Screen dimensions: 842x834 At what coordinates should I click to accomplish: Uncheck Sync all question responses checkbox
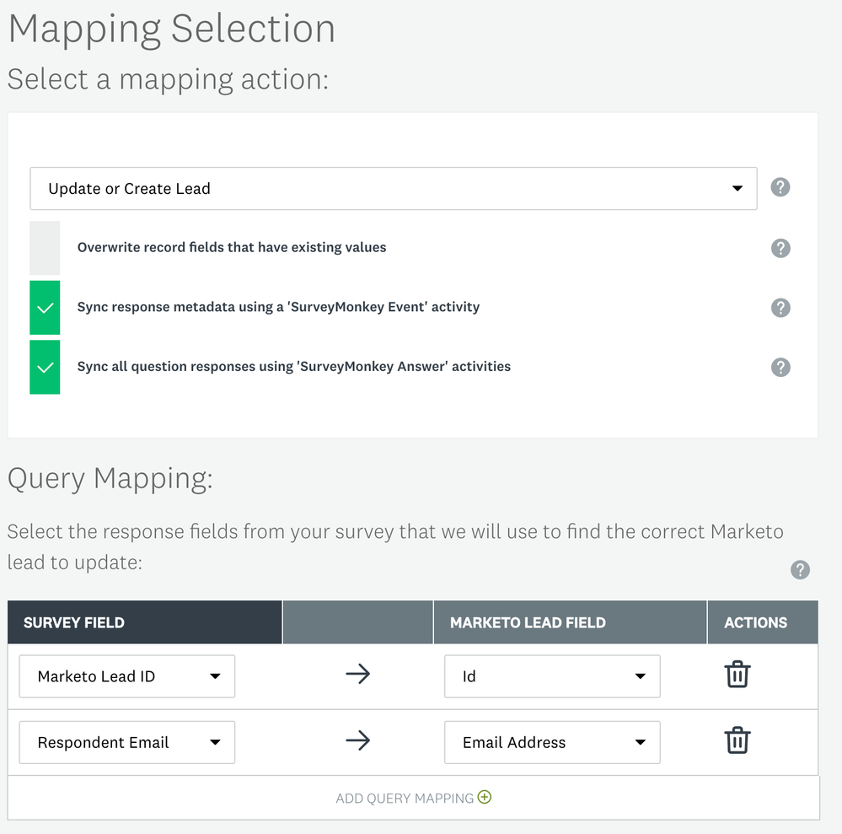tap(45, 367)
